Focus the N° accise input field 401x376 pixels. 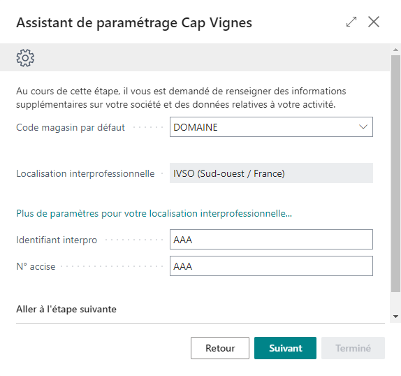(x=271, y=266)
